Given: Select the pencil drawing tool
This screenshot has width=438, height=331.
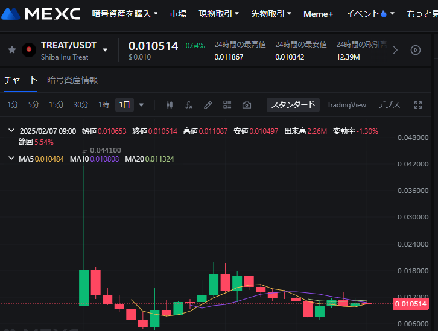Looking at the screenshot, I should (208, 105).
